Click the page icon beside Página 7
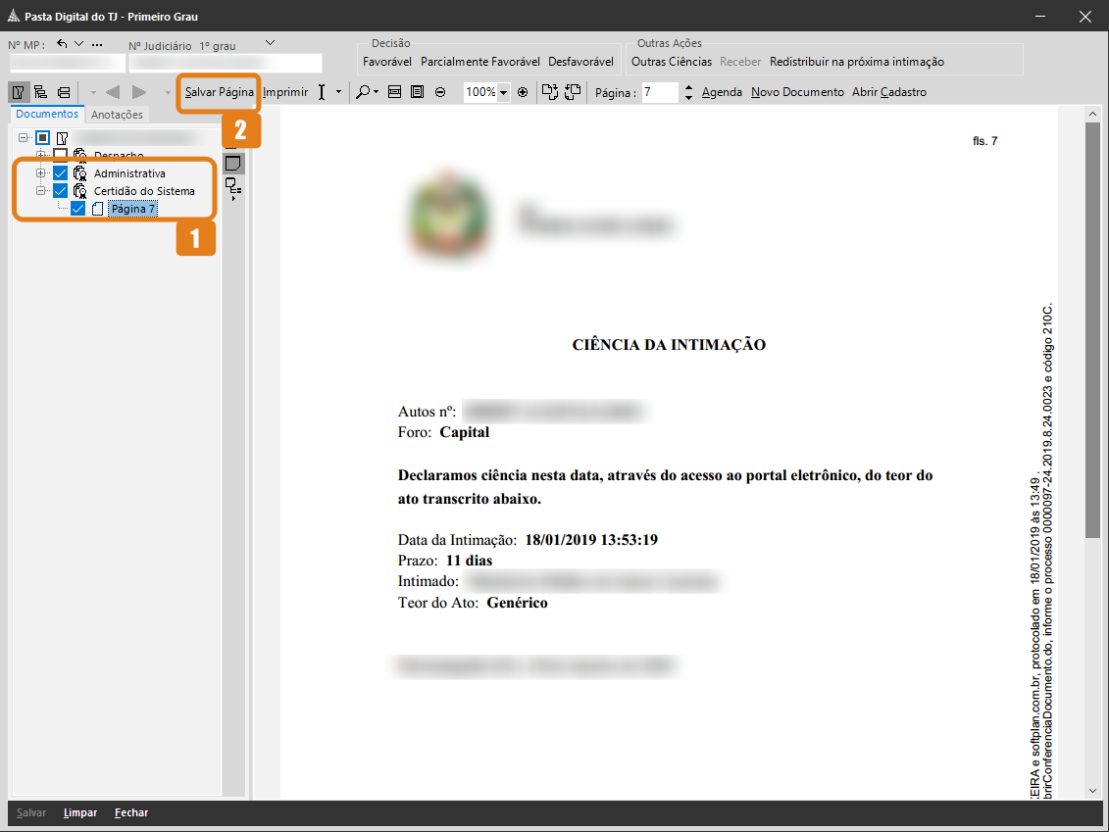Image resolution: width=1109 pixels, height=832 pixels. click(x=98, y=209)
